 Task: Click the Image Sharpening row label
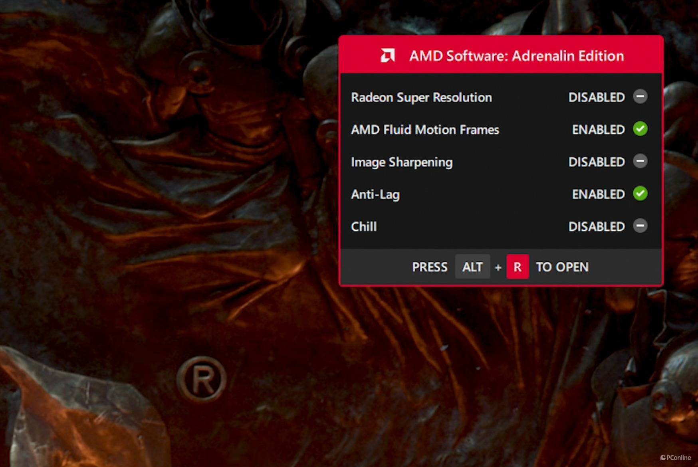tap(401, 162)
